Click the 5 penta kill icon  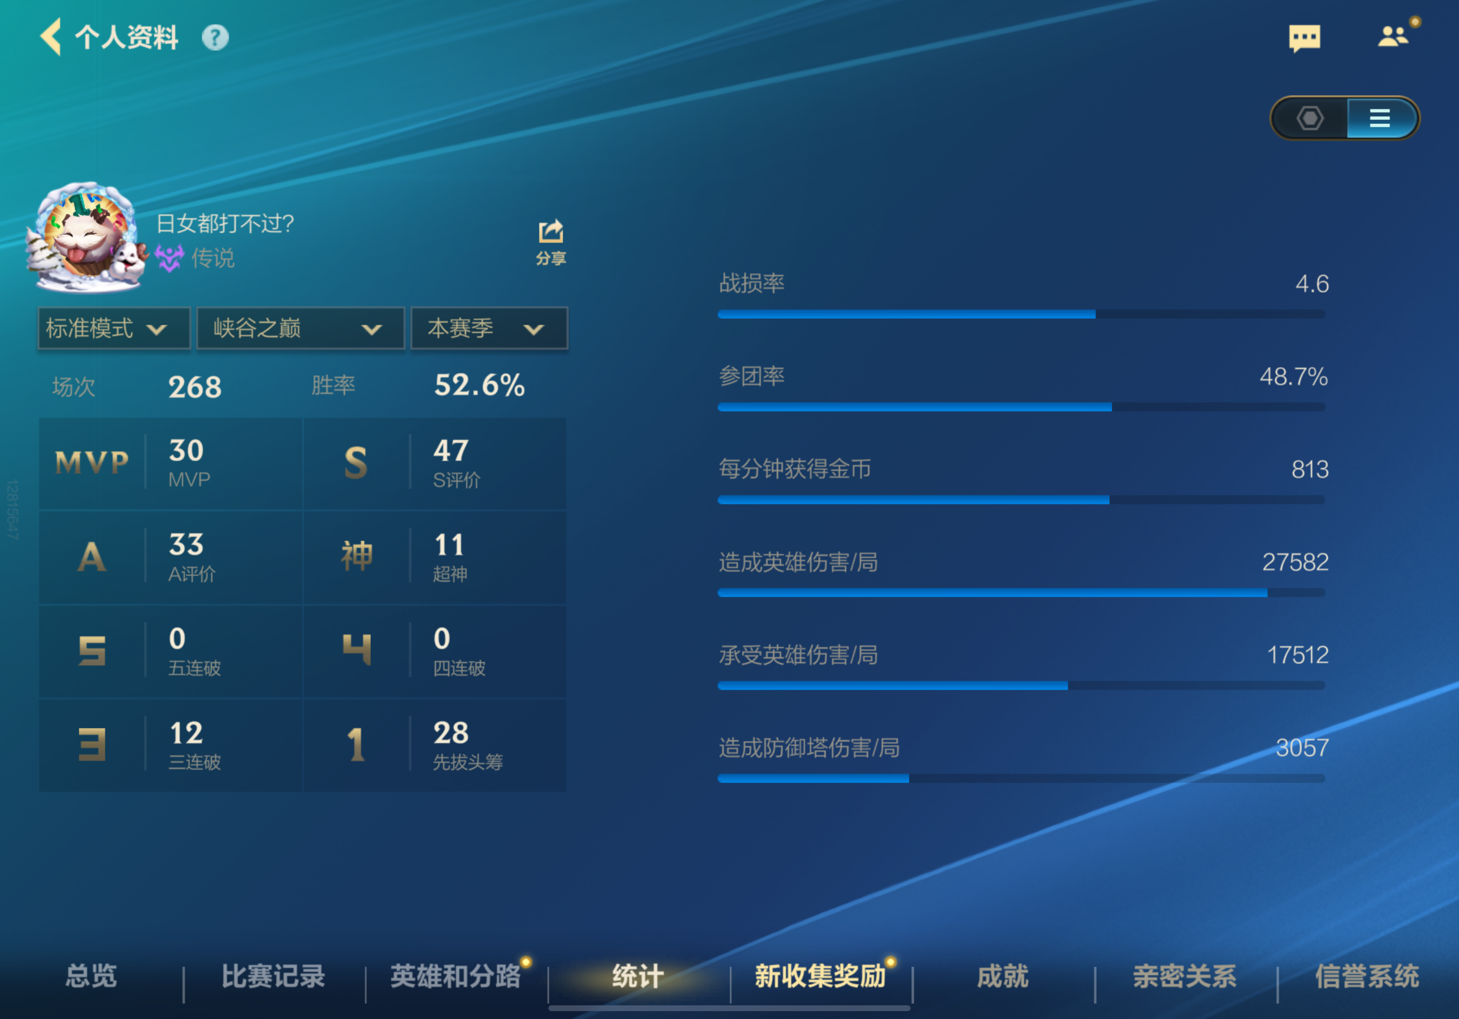91,651
